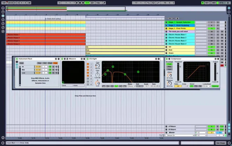Click Instrument Rack hot-swap preset icon

point(56,59)
